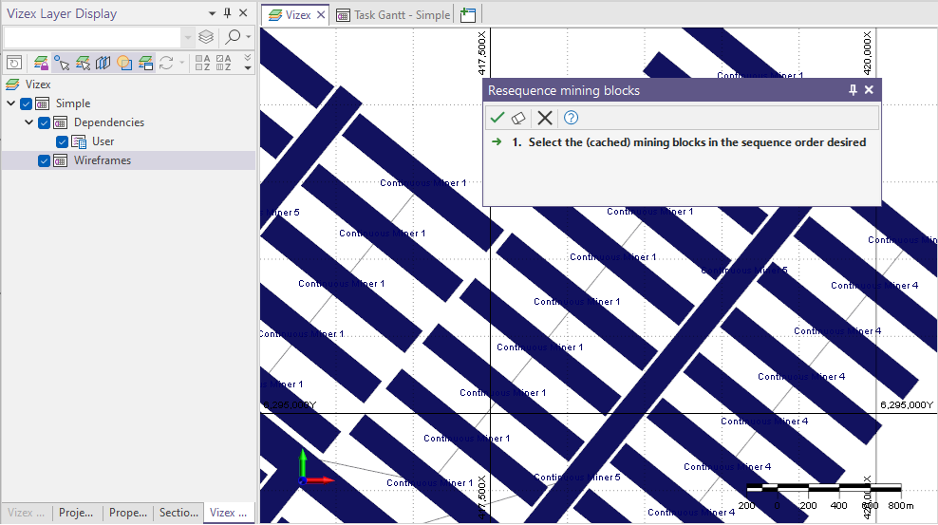Toggle the point selection cursor tool

click(62, 63)
